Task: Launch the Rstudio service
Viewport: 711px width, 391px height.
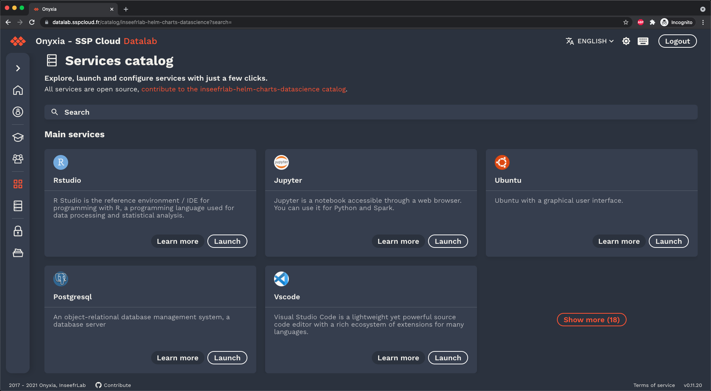Action: coord(227,241)
